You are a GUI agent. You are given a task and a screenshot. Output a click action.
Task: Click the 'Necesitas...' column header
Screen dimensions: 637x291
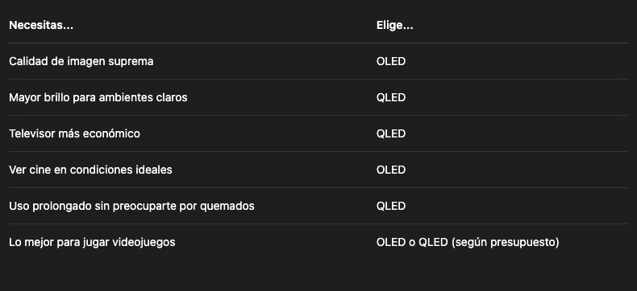41,25
